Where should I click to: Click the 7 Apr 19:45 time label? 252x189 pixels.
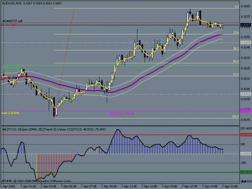[x=210, y=187]
